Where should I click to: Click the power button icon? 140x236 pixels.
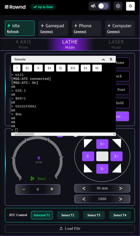[130, 6]
